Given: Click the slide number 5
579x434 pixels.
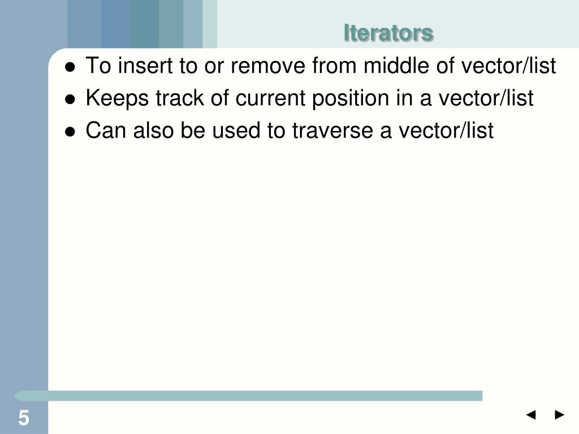Looking at the screenshot, I should coord(24,418).
